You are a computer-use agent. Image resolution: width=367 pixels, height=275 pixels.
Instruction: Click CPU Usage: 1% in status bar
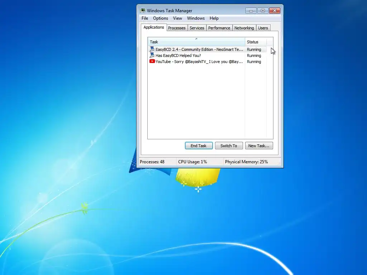192,162
